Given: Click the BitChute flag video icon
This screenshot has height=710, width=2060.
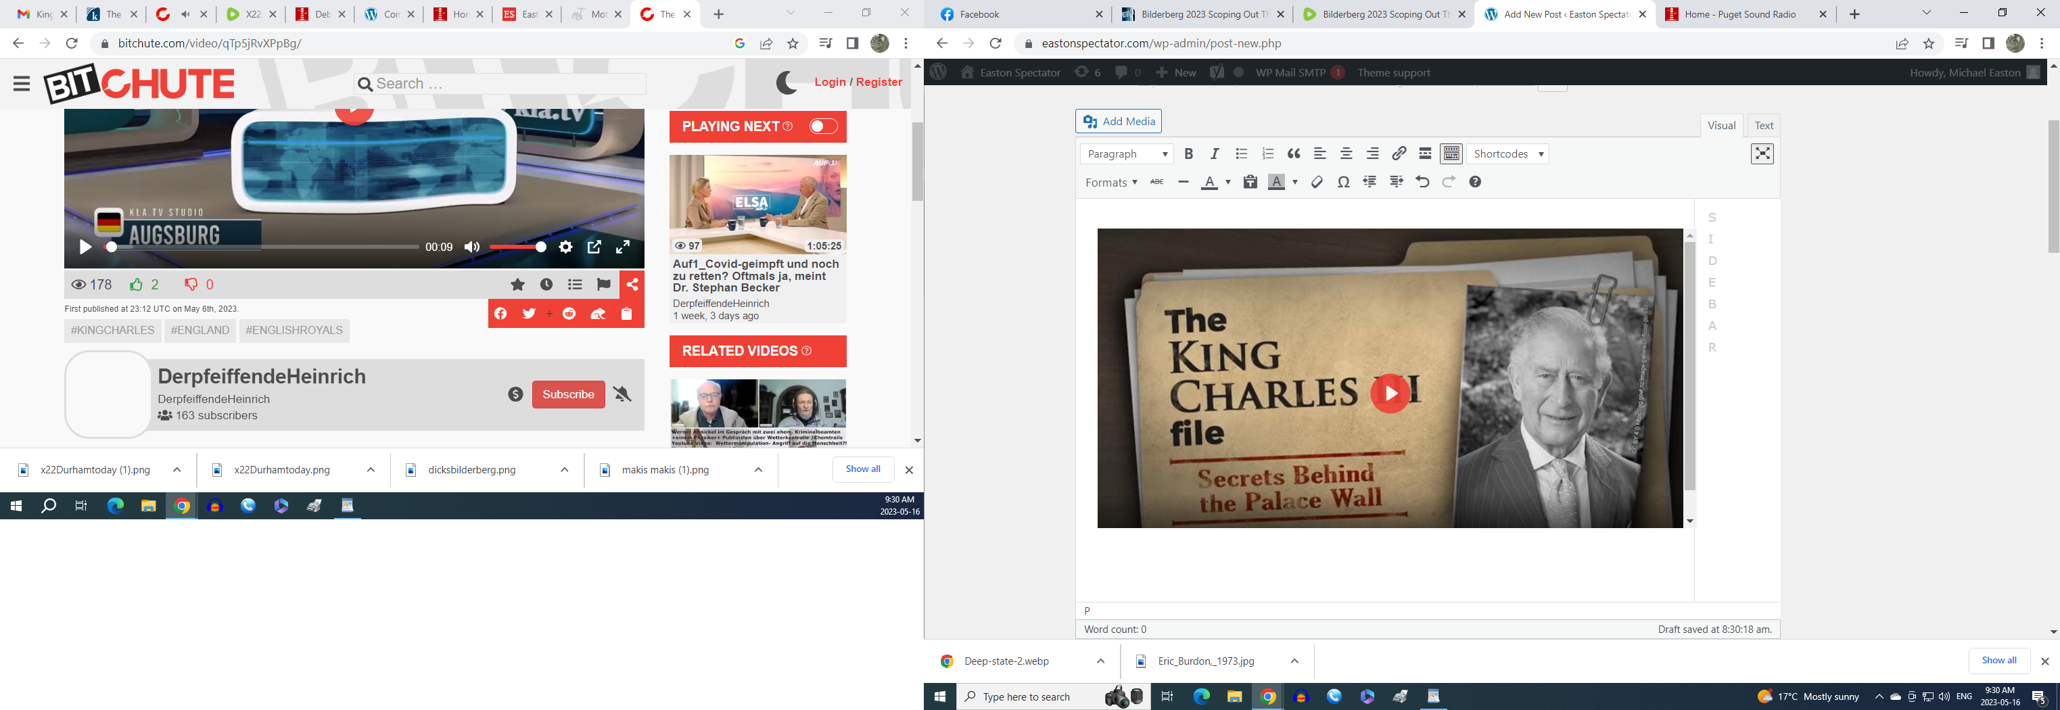Looking at the screenshot, I should click(x=604, y=285).
